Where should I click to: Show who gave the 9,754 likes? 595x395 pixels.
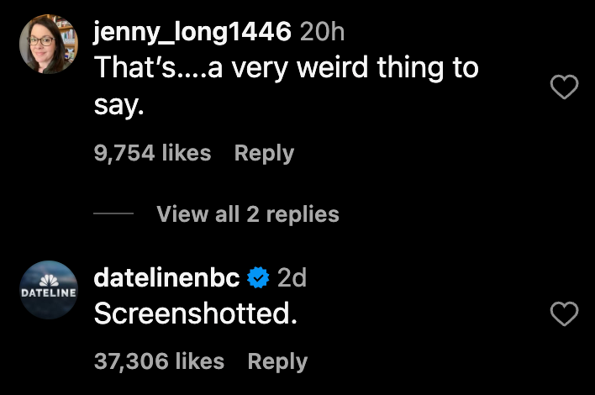coord(152,154)
